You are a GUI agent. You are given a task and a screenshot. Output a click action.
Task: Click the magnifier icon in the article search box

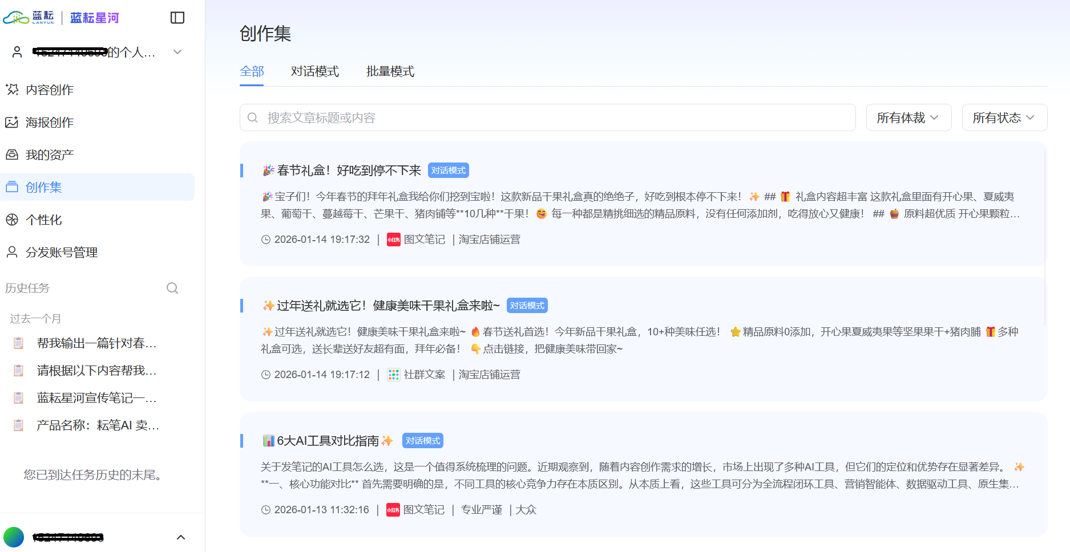(x=253, y=117)
